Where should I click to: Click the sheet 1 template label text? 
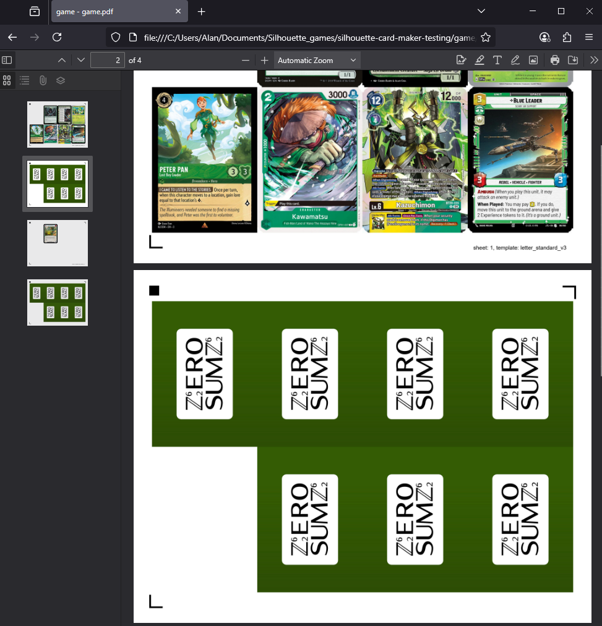(520, 248)
